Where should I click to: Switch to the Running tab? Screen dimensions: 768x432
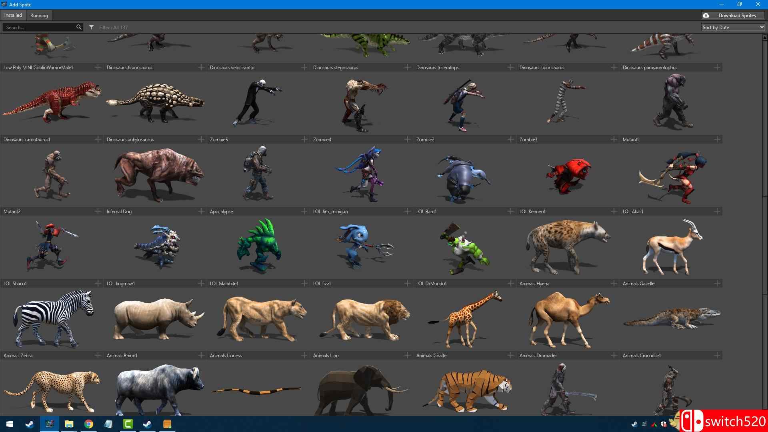[x=39, y=15]
